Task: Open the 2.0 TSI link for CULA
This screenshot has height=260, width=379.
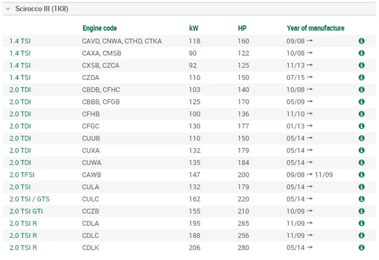Action: pyautogui.click(x=20, y=187)
